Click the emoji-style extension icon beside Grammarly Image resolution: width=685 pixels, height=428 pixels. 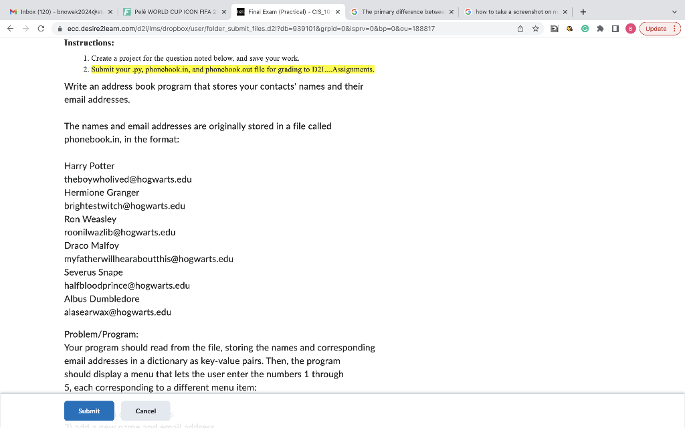(x=569, y=29)
